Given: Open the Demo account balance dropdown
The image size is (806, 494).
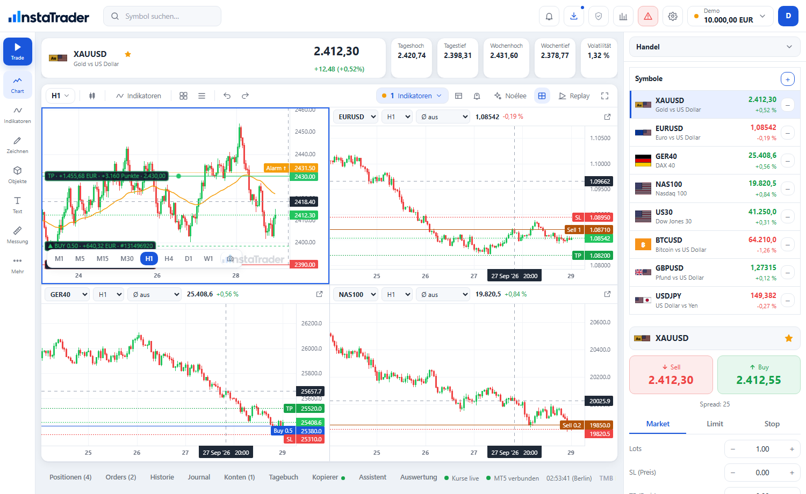Looking at the screenshot, I should coord(731,16).
